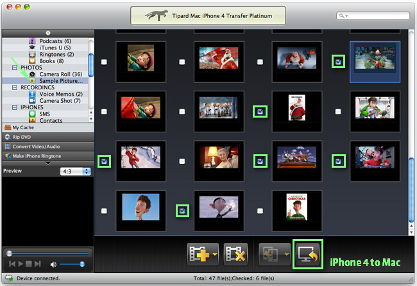Click the stop button in preview
The image size is (417, 286).
(28, 264)
